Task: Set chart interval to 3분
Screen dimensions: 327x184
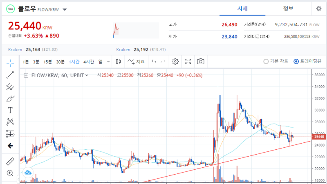Action: (36, 62)
